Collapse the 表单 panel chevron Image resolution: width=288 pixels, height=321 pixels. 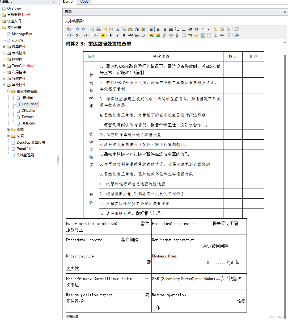tap(285, 12)
